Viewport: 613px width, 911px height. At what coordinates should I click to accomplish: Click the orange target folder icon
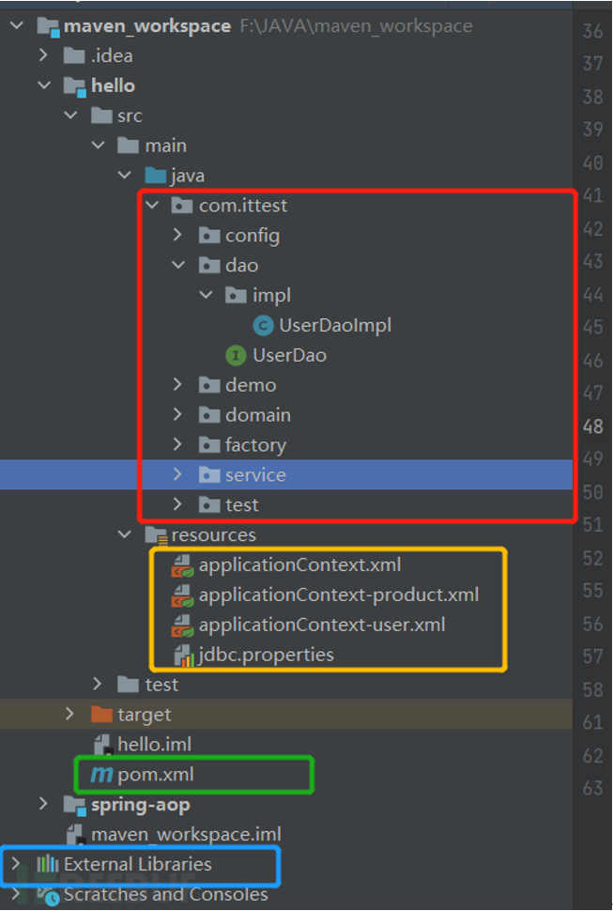pos(101,715)
